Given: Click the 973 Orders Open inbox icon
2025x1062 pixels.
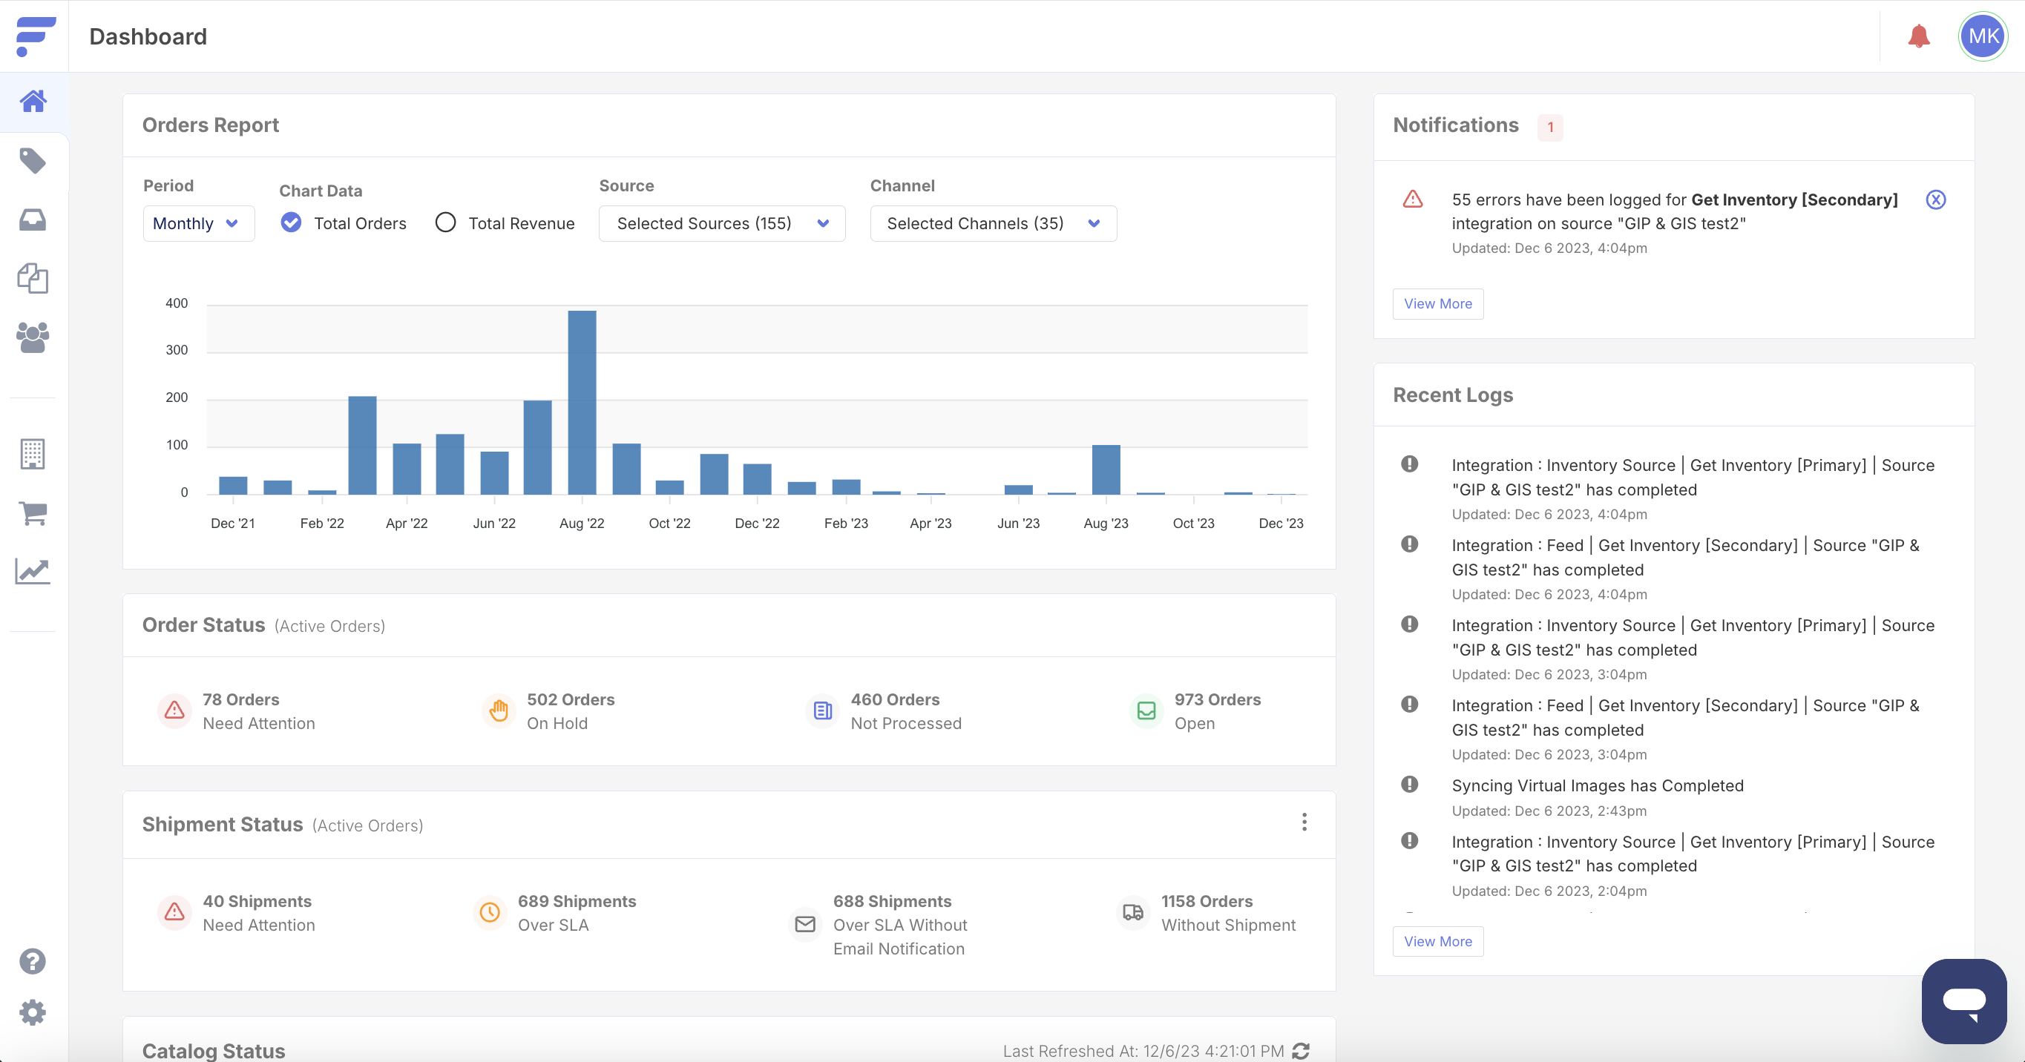Looking at the screenshot, I should point(1147,711).
